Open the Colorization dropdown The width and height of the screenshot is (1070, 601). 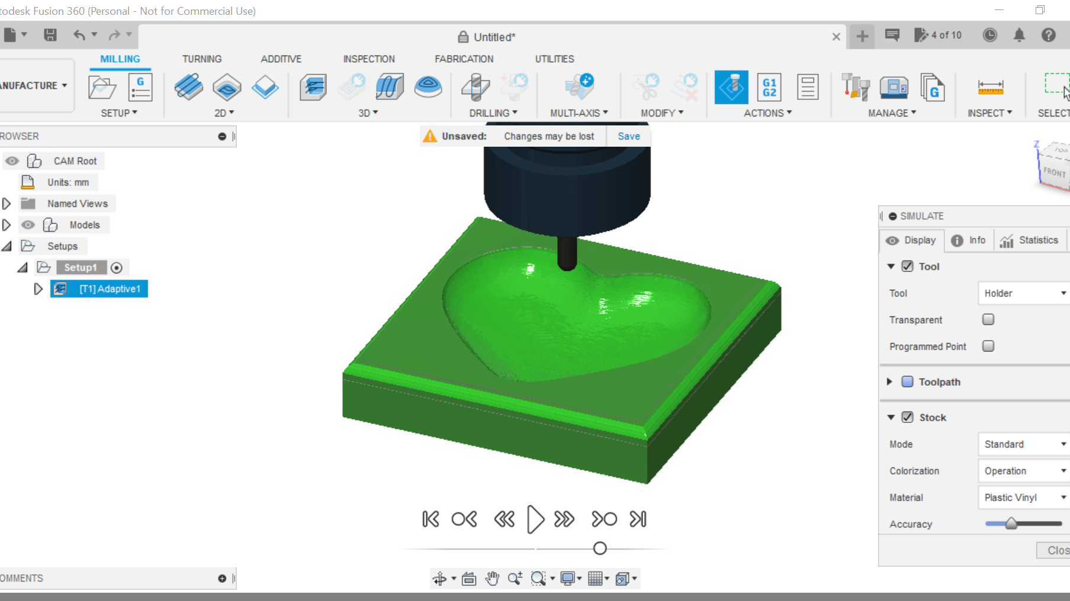coord(1024,471)
